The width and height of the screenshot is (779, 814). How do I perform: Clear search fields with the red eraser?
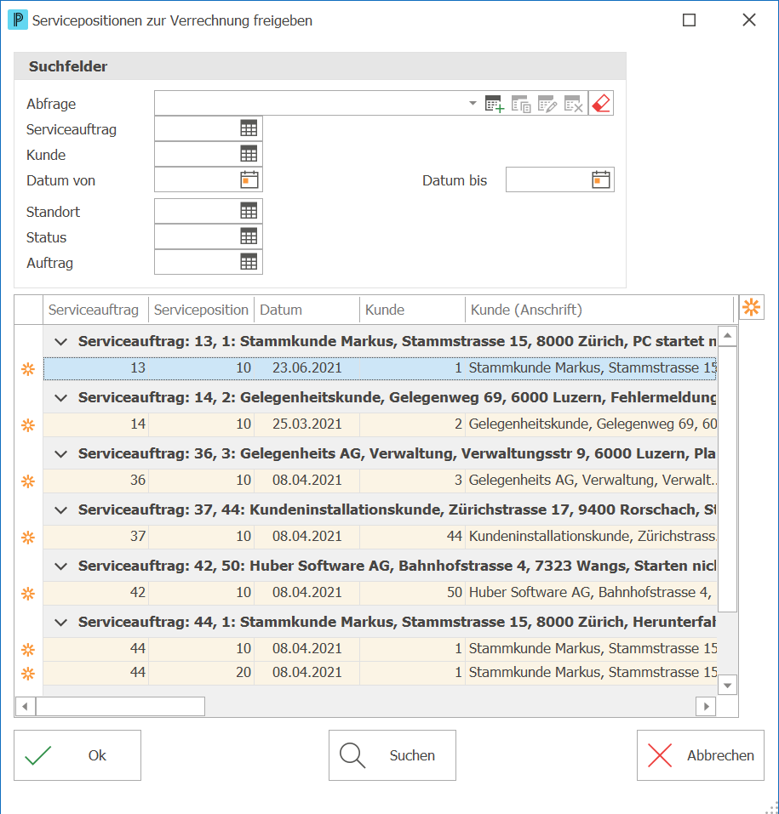(601, 103)
